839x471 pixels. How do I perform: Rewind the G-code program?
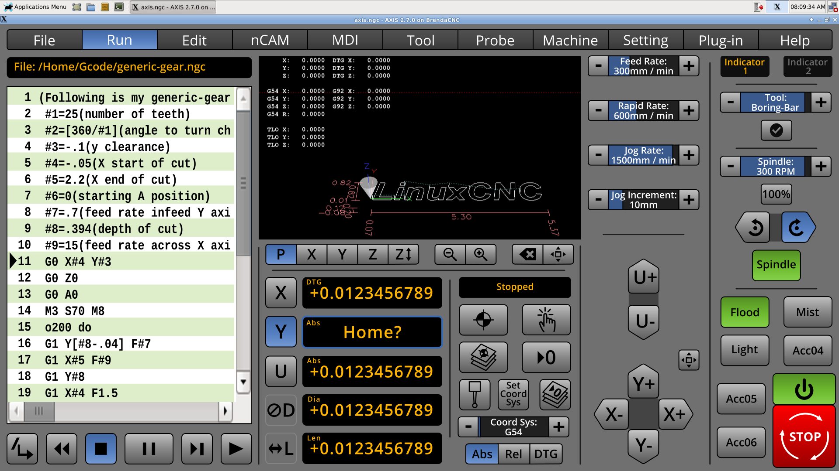click(x=62, y=449)
